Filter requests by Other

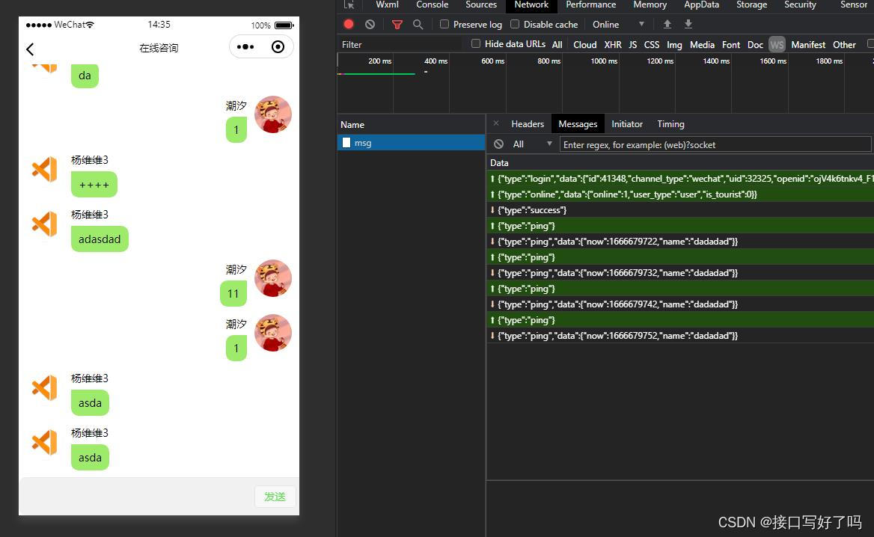844,45
